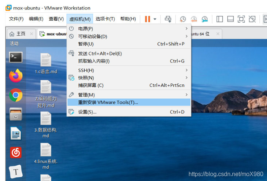Launch Firefox from the Ubuntu dock
Screen dimensions: 267x181
pos(16,76)
